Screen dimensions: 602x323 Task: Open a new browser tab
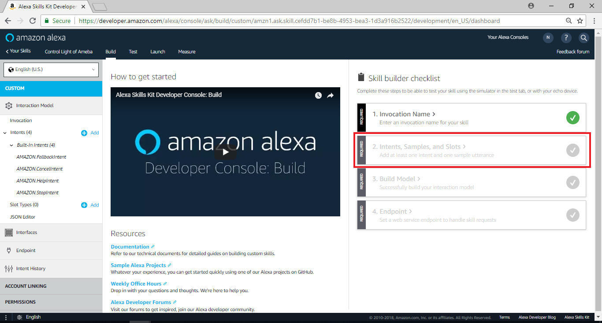tap(100, 7)
